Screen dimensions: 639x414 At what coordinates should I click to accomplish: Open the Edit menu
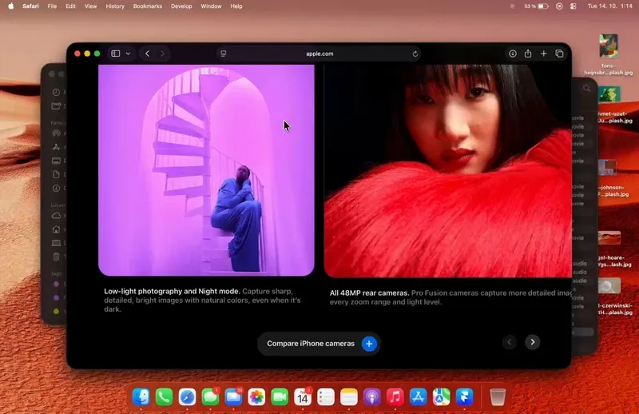(x=70, y=6)
